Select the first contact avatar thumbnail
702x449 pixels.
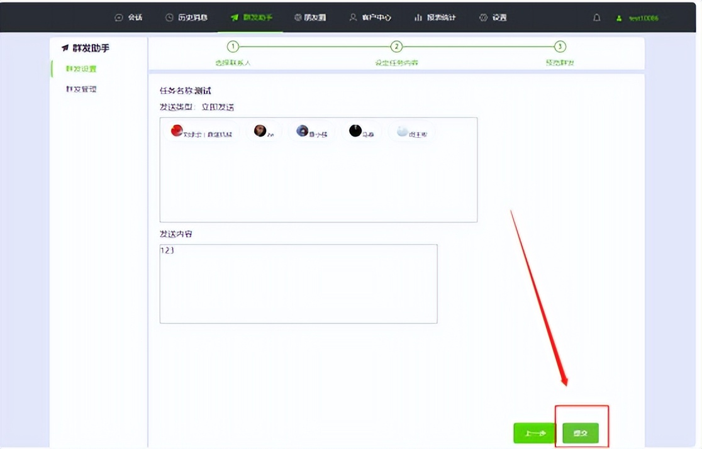[x=178, y=131]
